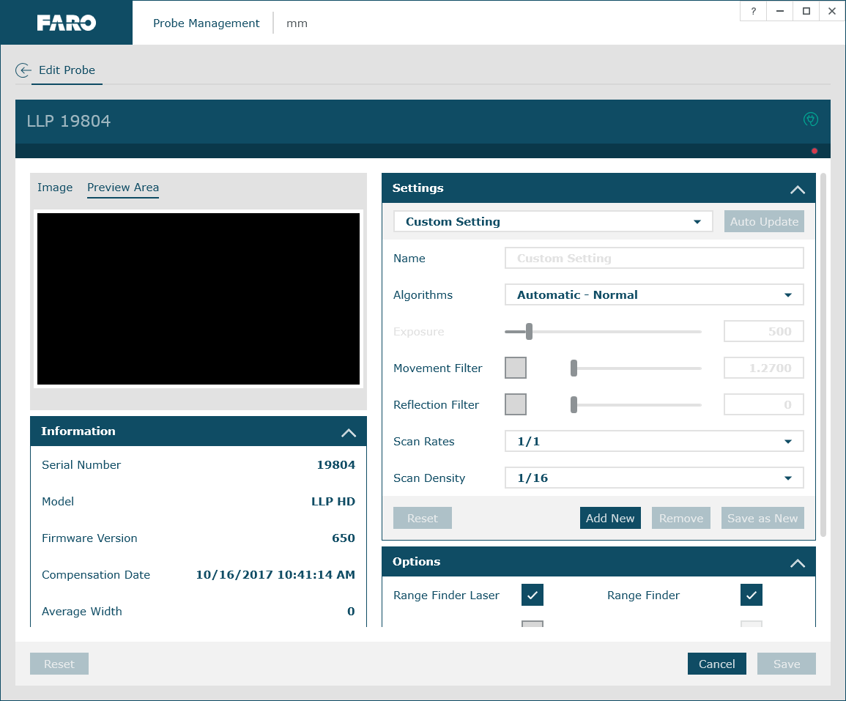Viewport: 846px width, 701px height.
Task: Click the Exposure slider handle
Action: tap(529, 332)
